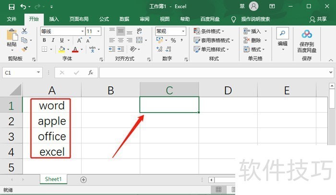Select the Sheet1 tab
Viewport: 336px width, 195px height.
point(53,179)
